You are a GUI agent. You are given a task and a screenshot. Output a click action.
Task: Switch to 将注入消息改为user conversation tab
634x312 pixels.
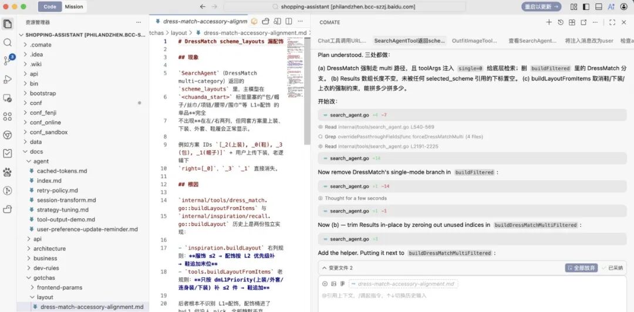point(589,41)
